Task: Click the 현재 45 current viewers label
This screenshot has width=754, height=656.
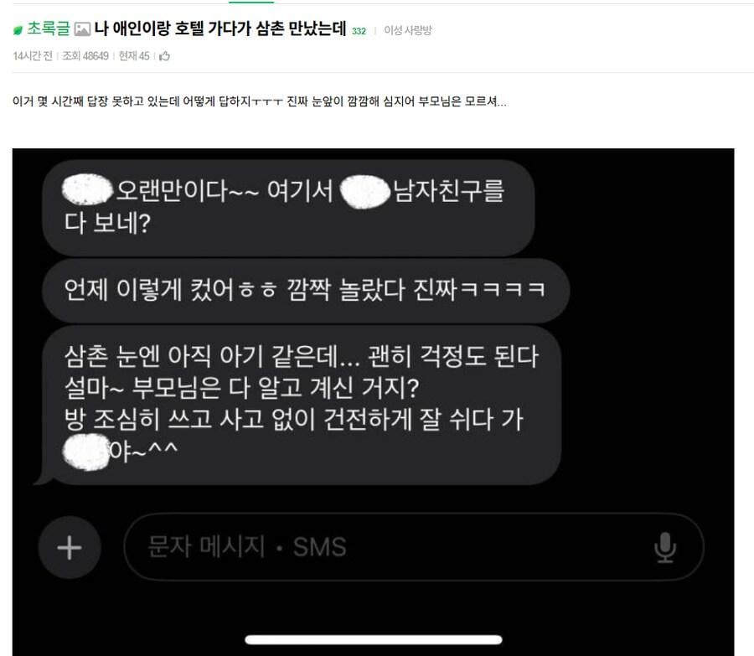Action: point(134,56)
